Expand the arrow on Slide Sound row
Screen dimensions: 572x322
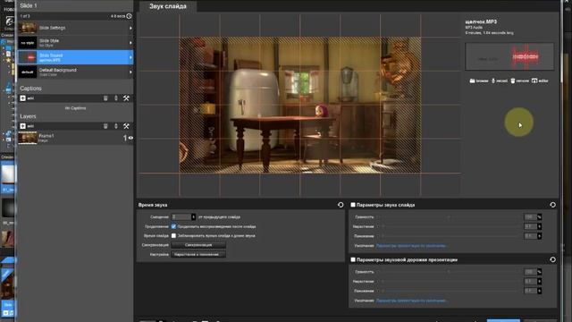(x=130, y=57)
